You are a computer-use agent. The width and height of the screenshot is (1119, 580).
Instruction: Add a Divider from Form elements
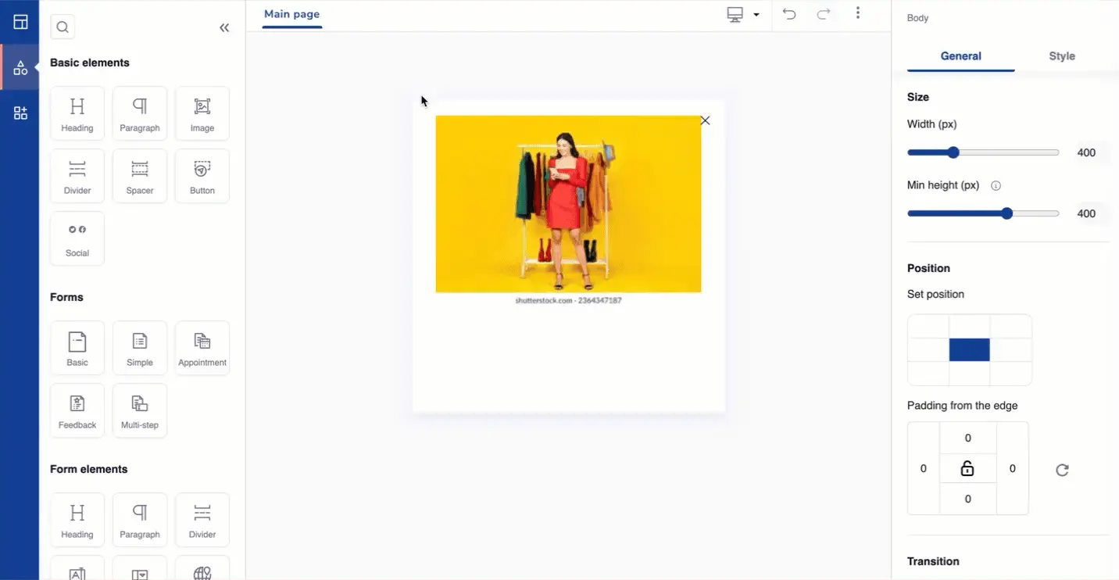click(x=202, y=520)
